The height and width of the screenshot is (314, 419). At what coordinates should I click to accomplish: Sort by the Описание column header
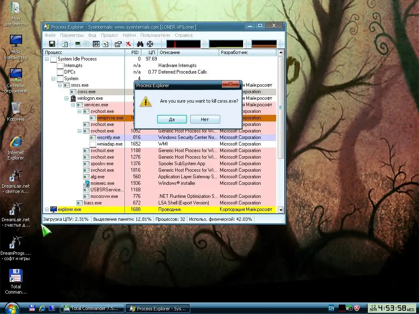[188, 52]
